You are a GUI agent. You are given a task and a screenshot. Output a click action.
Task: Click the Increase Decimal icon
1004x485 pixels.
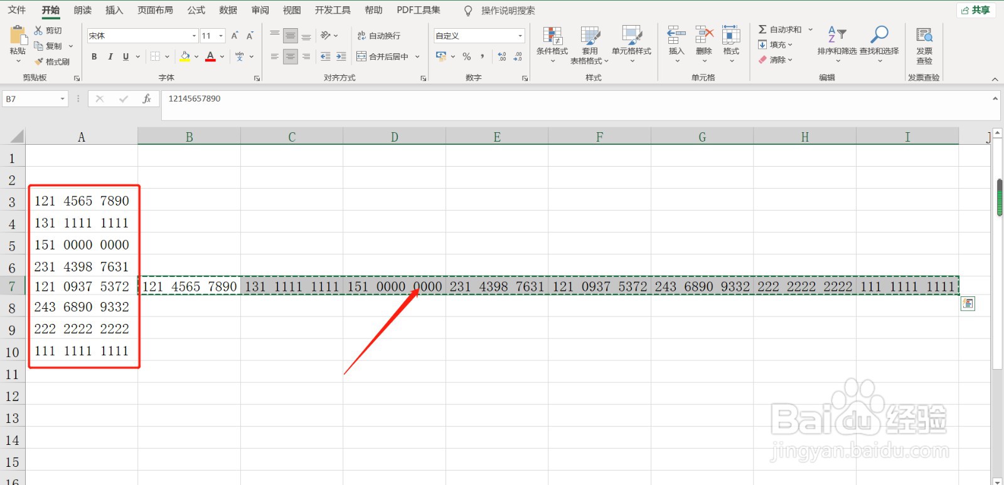[x=502, y=56]
